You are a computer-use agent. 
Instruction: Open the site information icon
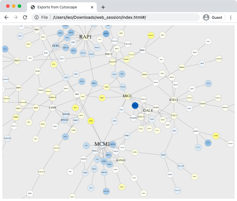click(x=37, y=17)
